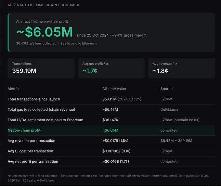Click '$0.001062 (0.1¢)' table value
This screenshot has width=221, height=186.
coord(116,151)
